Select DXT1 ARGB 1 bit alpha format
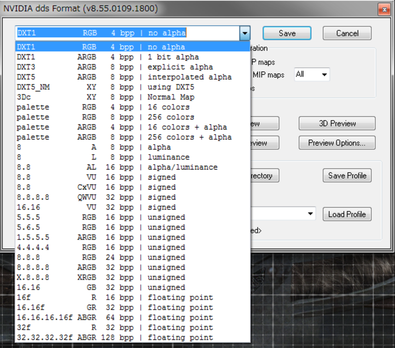Image resolution: width=395 pixels, height=348 pixels. click(x=122, y=57)
